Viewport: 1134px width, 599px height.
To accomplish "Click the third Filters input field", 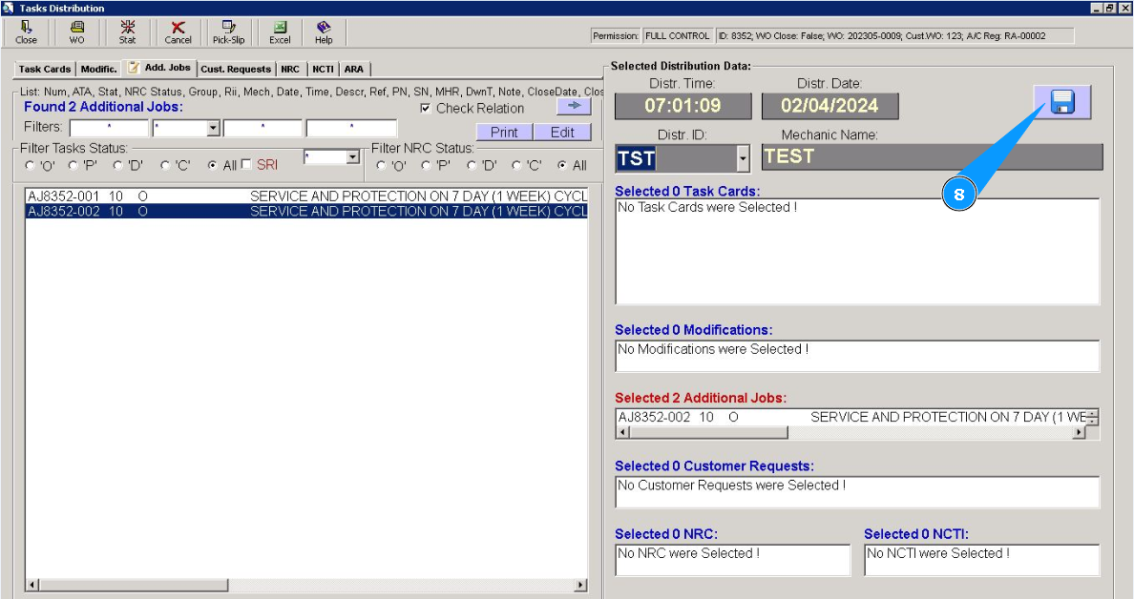I will click(x=262, y=129).
